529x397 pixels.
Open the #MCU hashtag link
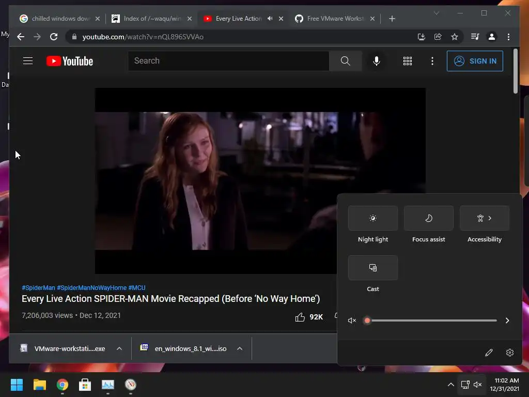pyautogui.click(x=136, y=287)
